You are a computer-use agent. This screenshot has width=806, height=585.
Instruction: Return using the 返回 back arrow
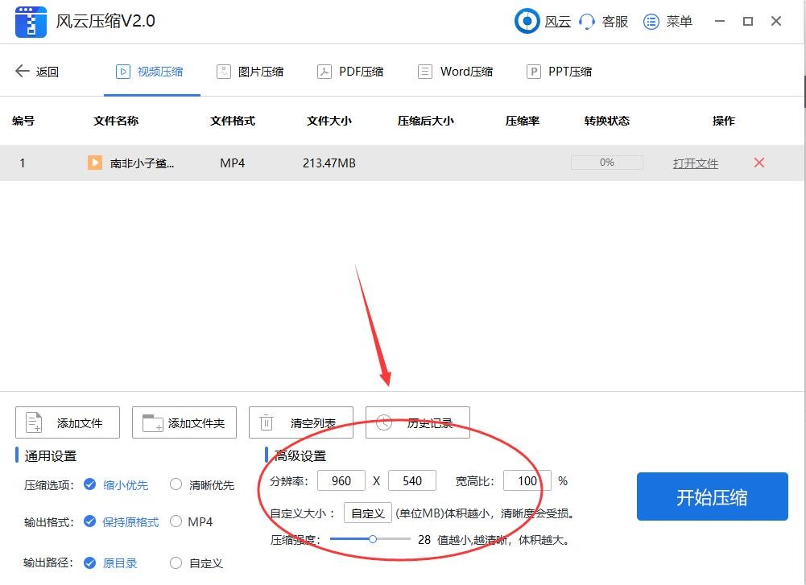click(35, 71)
